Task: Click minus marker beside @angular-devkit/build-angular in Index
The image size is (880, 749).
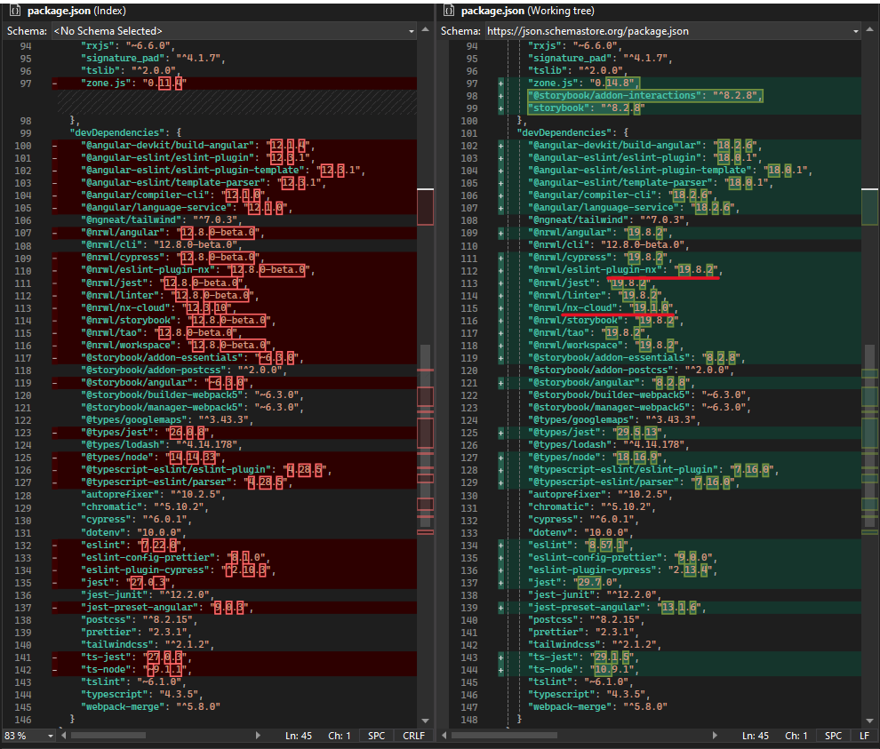Action: (x=55, y=146)
